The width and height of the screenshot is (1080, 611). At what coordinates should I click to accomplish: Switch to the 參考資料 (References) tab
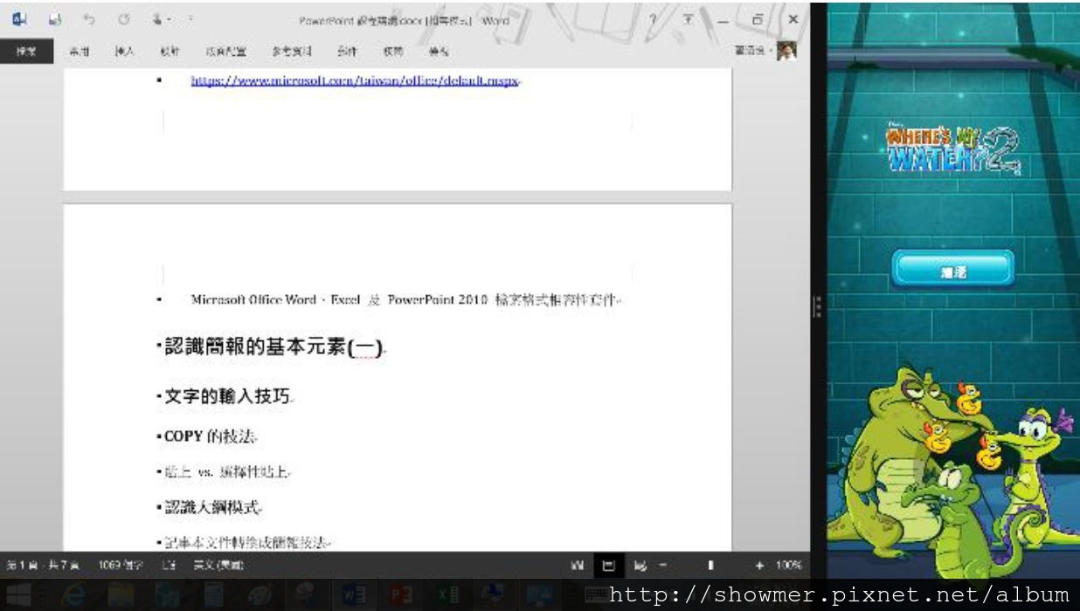292,51
